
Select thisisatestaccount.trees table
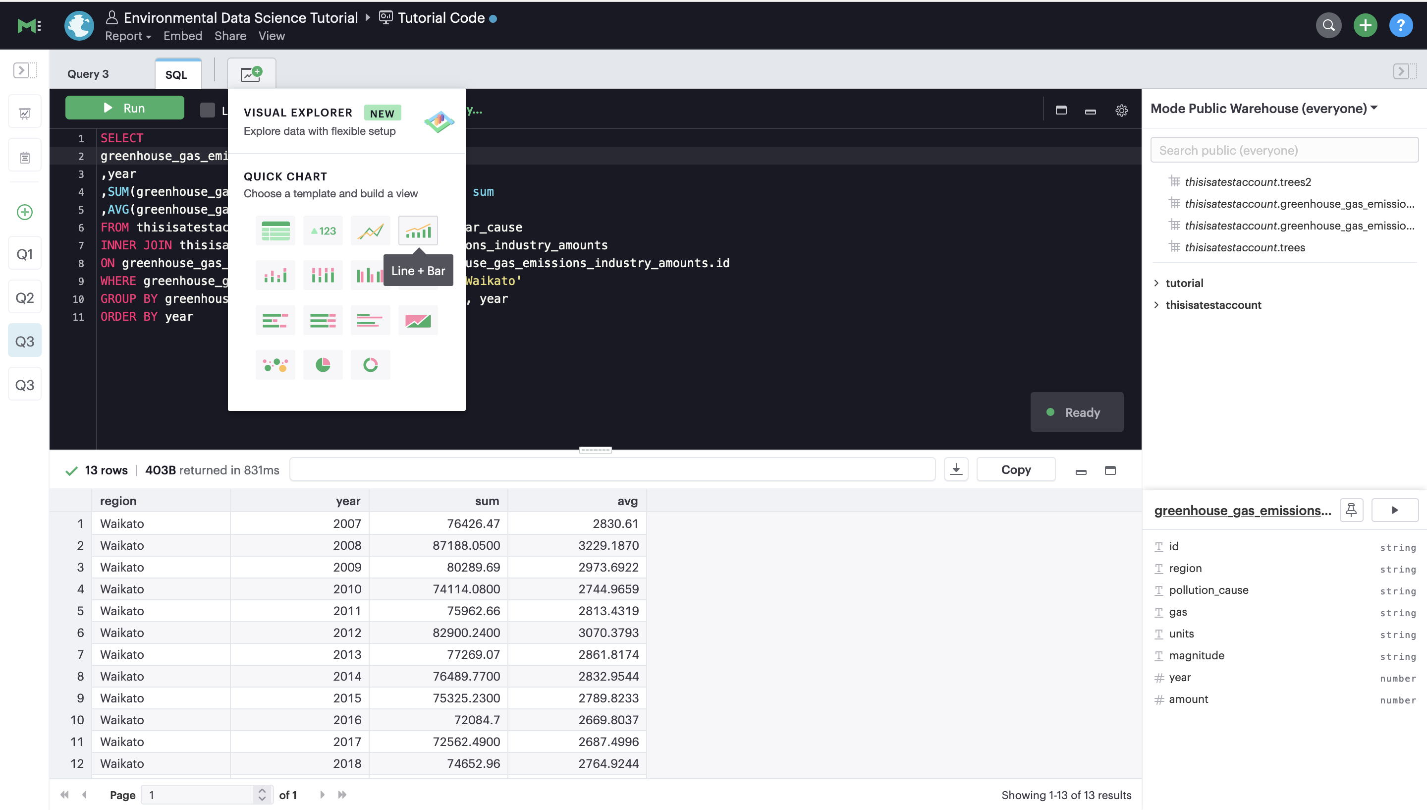tap(1244, 247)
